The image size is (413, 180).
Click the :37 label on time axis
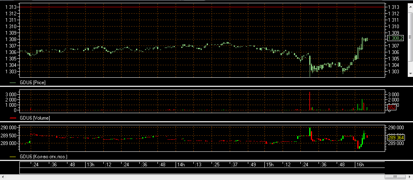[x=234, y=165]
